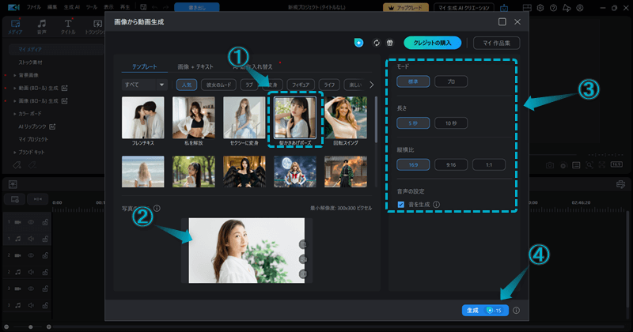This screenshot has height=332, width=633.
Task: Toggle the 音を生成 checkbox
Action: [x=401, y=205]
